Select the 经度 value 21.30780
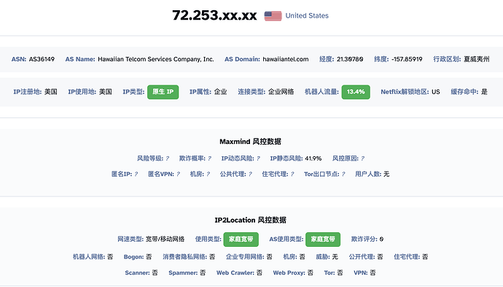The image size is (503, 287). click(x=350, y=59)
